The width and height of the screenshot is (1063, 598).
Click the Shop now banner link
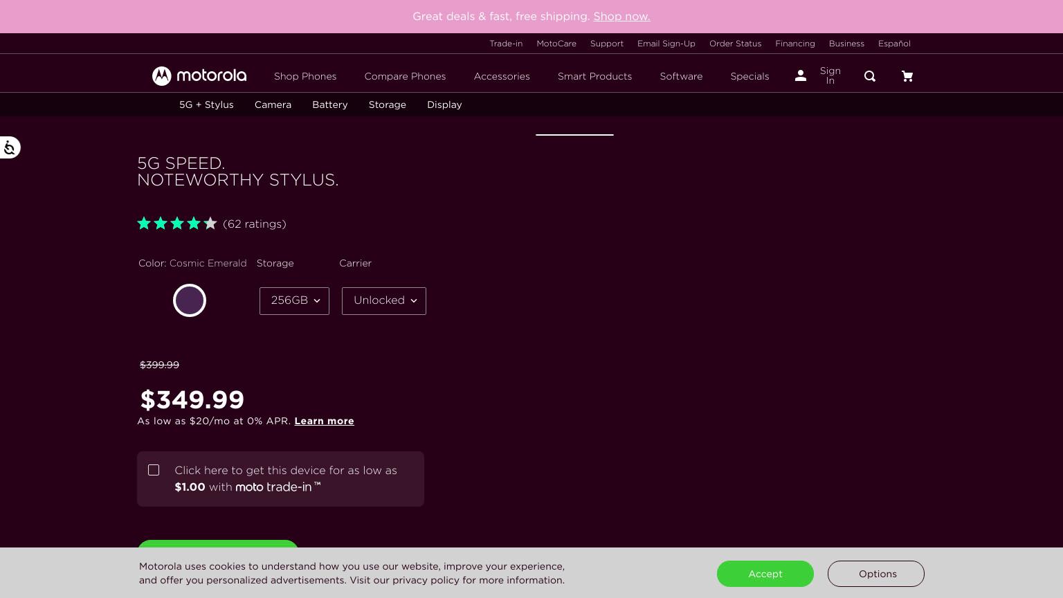pos(621,17)
